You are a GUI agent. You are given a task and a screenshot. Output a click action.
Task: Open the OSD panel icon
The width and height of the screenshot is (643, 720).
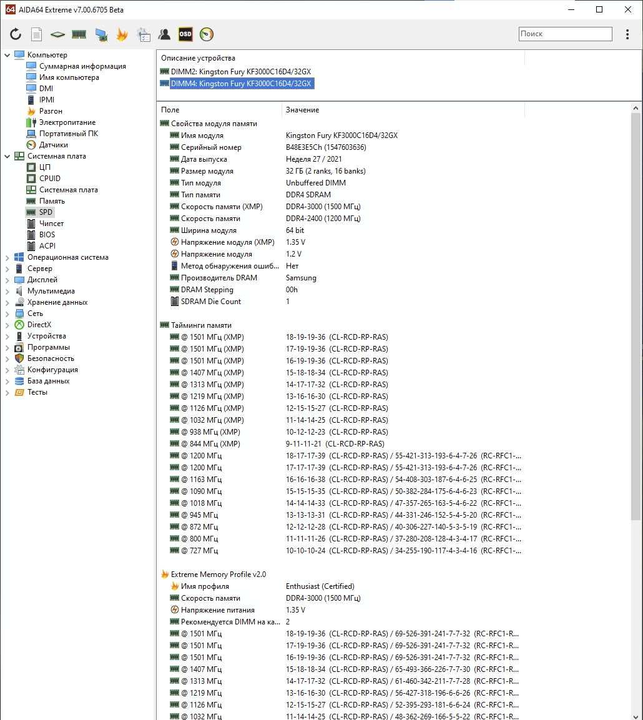[185, 34]
